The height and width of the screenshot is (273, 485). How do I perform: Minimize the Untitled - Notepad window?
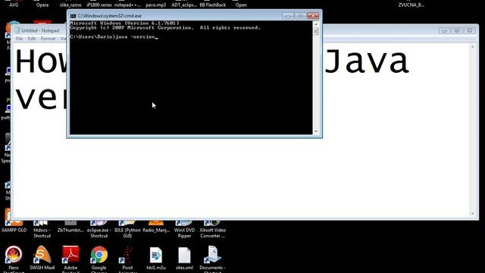click(x=445, y=30)
